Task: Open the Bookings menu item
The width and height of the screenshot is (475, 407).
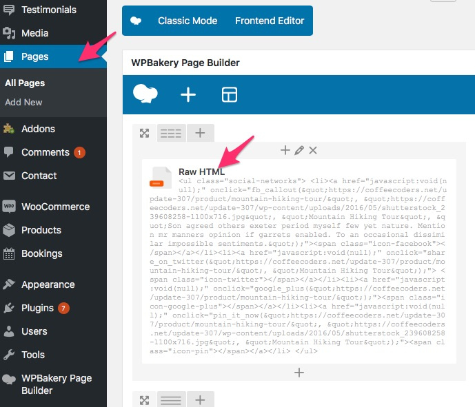Action: [x=42, y=253]
